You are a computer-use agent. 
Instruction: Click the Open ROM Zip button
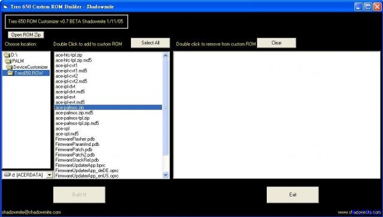coord(26,35)
